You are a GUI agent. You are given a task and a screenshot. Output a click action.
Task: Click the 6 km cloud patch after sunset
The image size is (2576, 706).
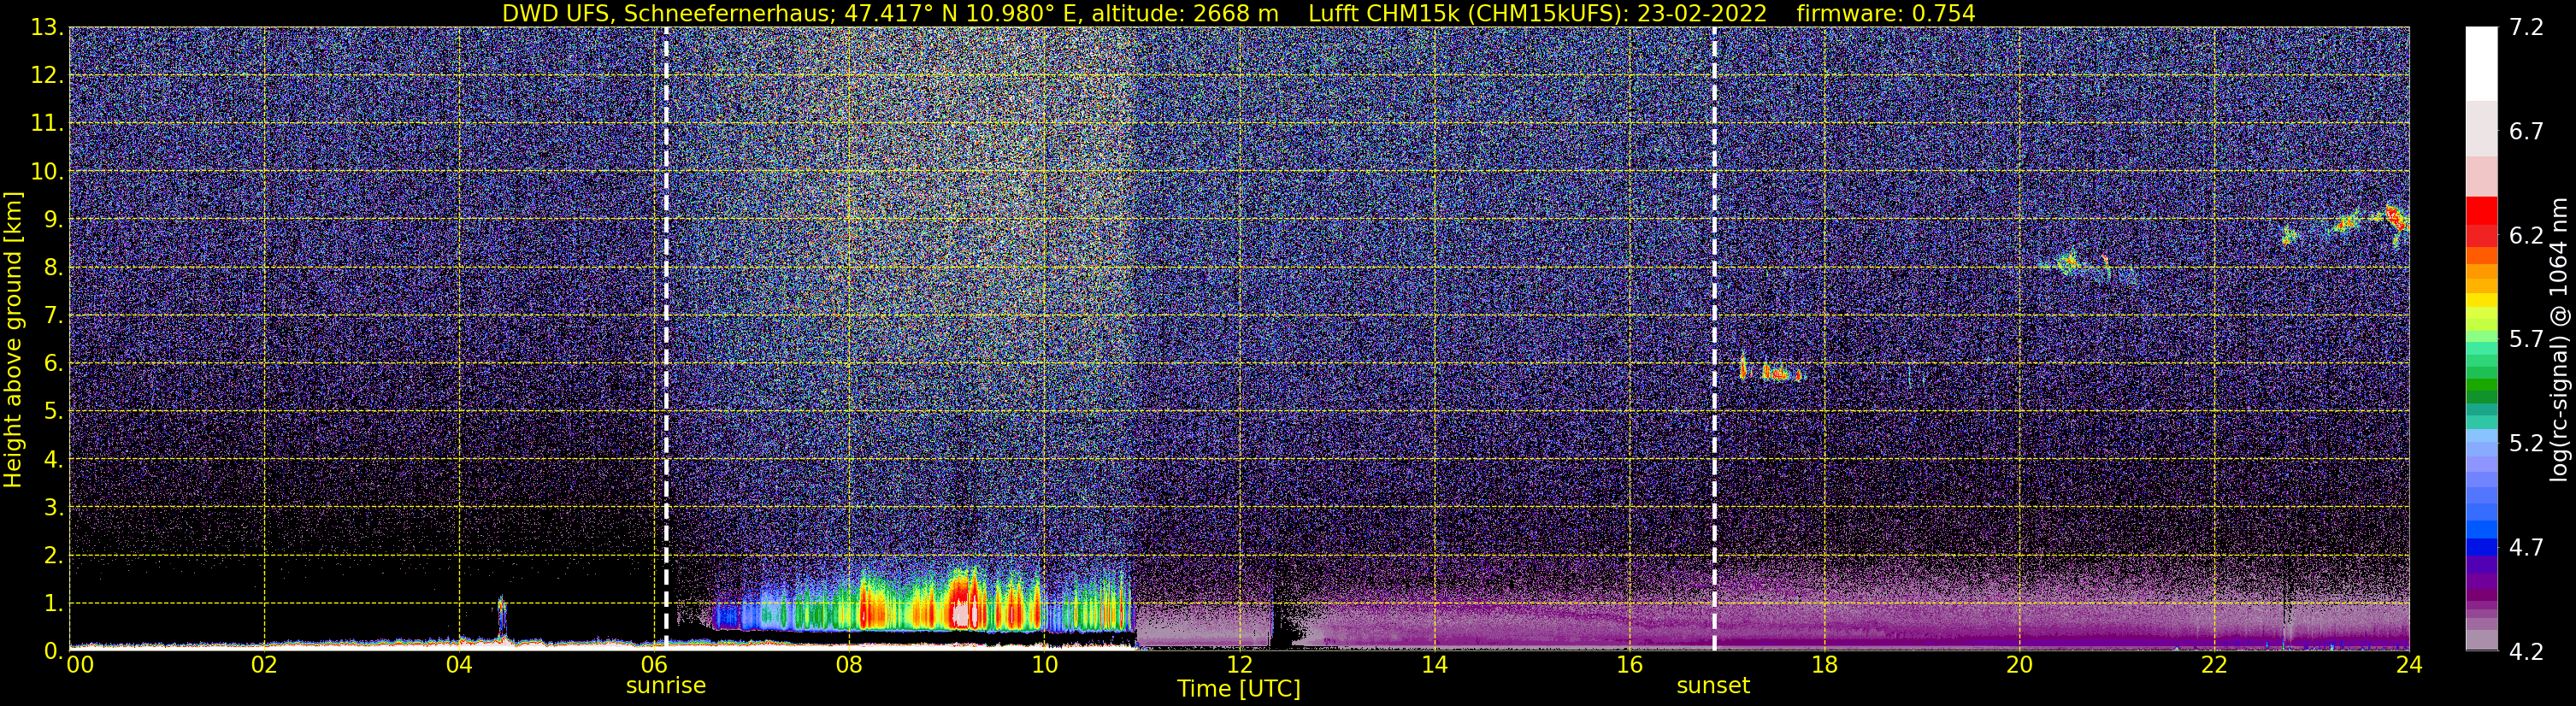point(1770,370)
